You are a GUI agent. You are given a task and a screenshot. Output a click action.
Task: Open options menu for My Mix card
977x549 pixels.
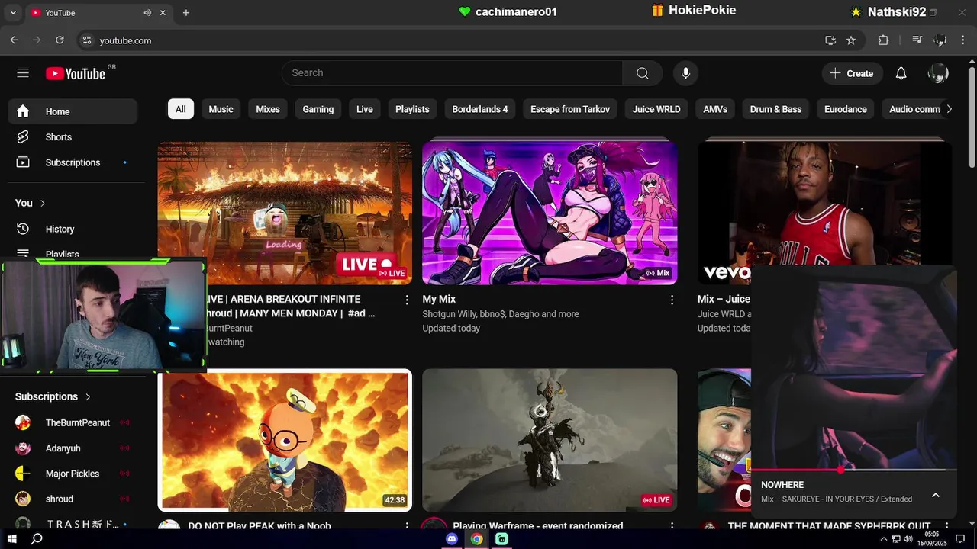[x=672, y=300]
